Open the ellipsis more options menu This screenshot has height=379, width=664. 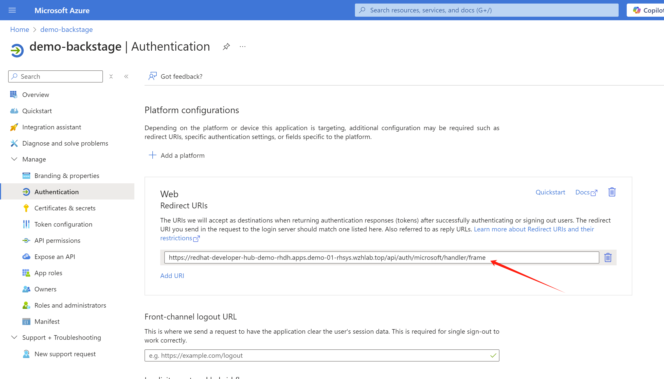[242, 47]
